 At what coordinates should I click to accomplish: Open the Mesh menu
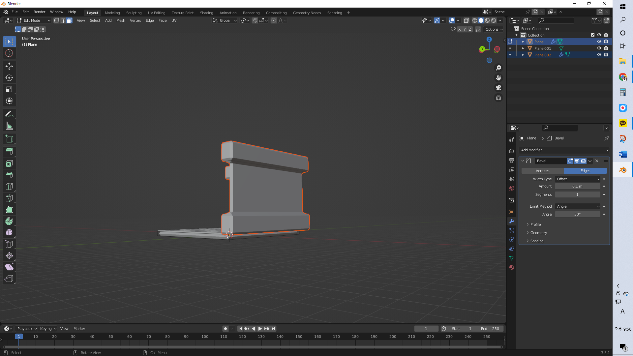pos(121,20)
